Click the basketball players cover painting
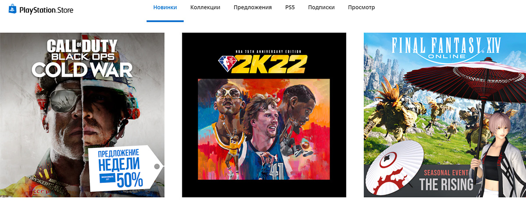 pyautogui.click(x=264, y=129)
